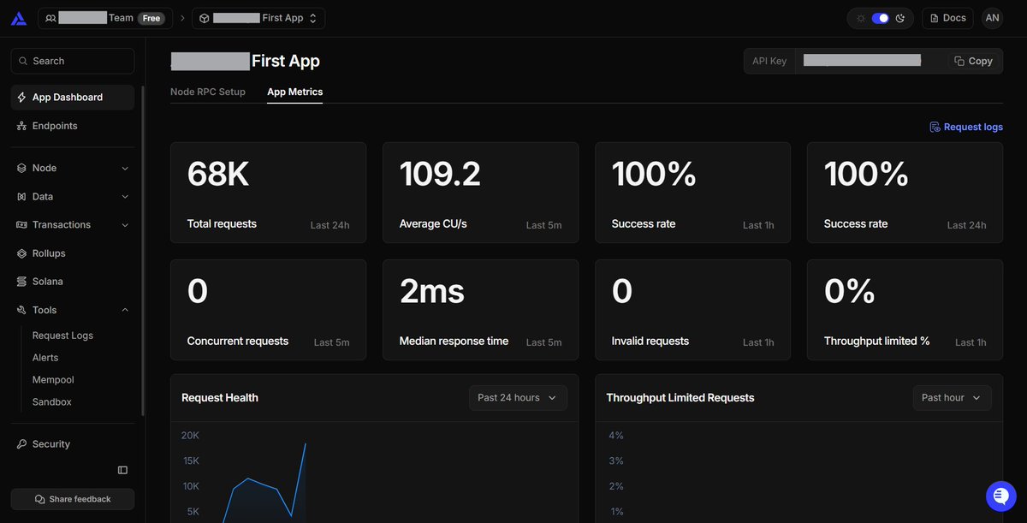
Task: Click the 2ms Median response time card
Action: pyautogui.click(x=480, y=311)
